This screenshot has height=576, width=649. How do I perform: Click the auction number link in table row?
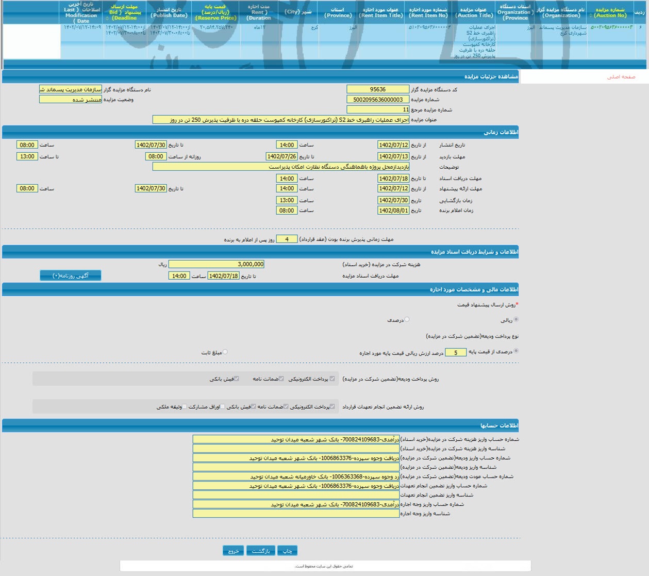point(611,27)
